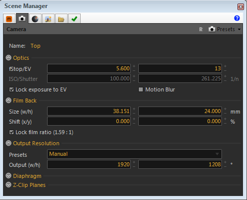Click the blue help question icon
Image resolution: width=247 pixels, height=200 pixels.
(x=237, y=18)
